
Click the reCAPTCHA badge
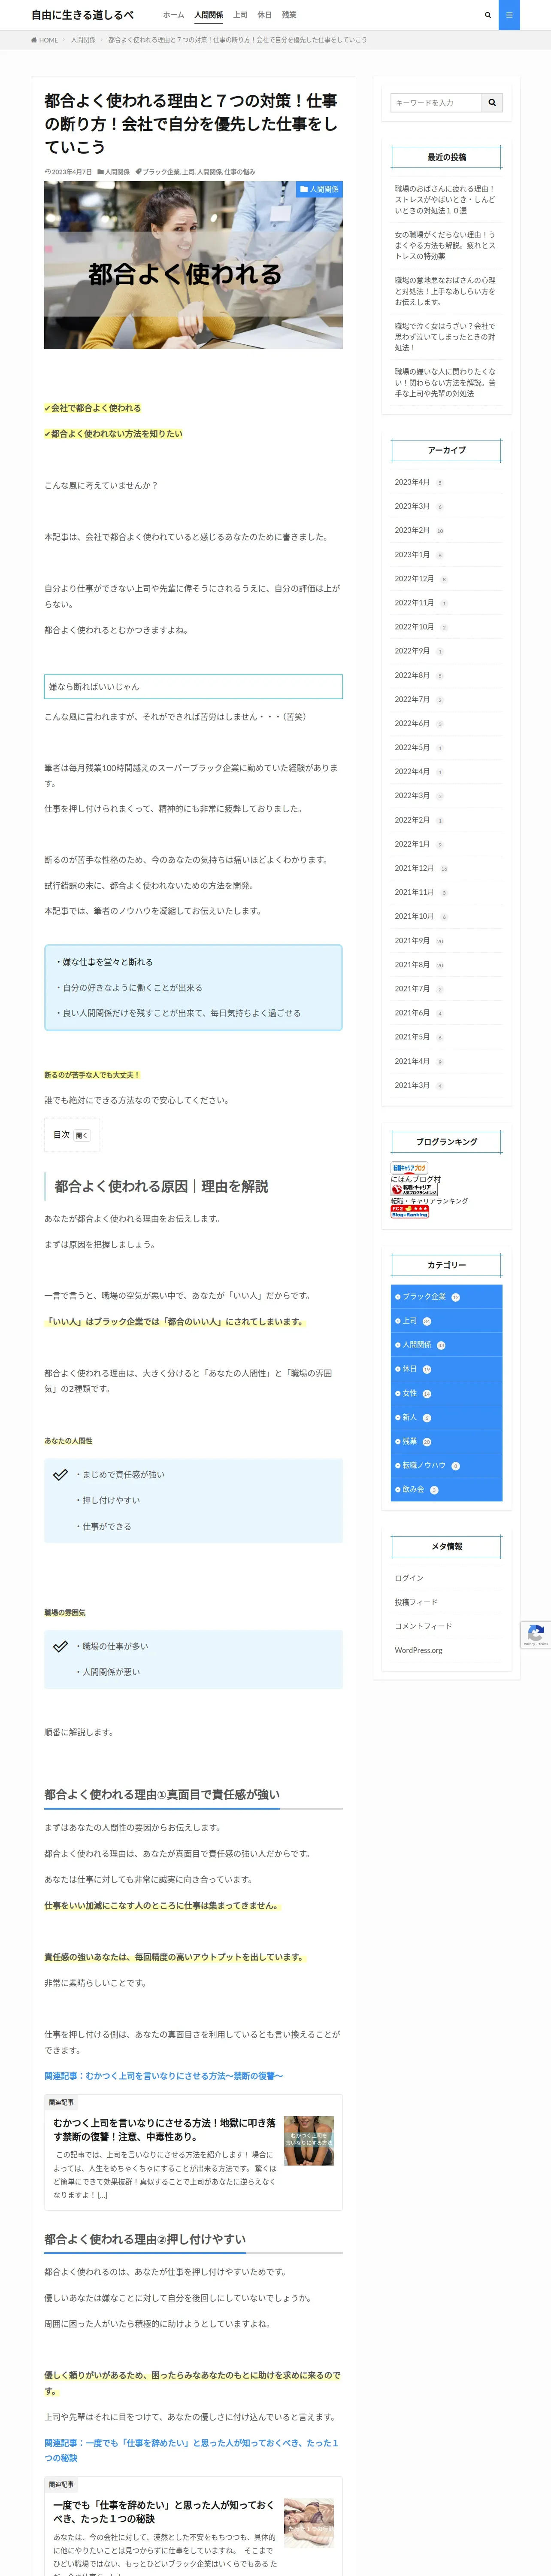536,1634
